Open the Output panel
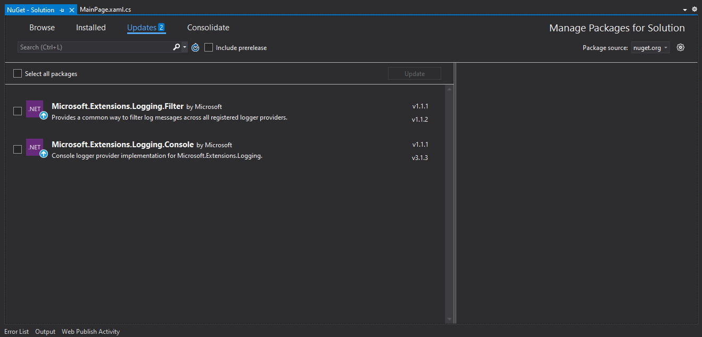The width and height of the screenshot is (702, 337). pos(45,331)
